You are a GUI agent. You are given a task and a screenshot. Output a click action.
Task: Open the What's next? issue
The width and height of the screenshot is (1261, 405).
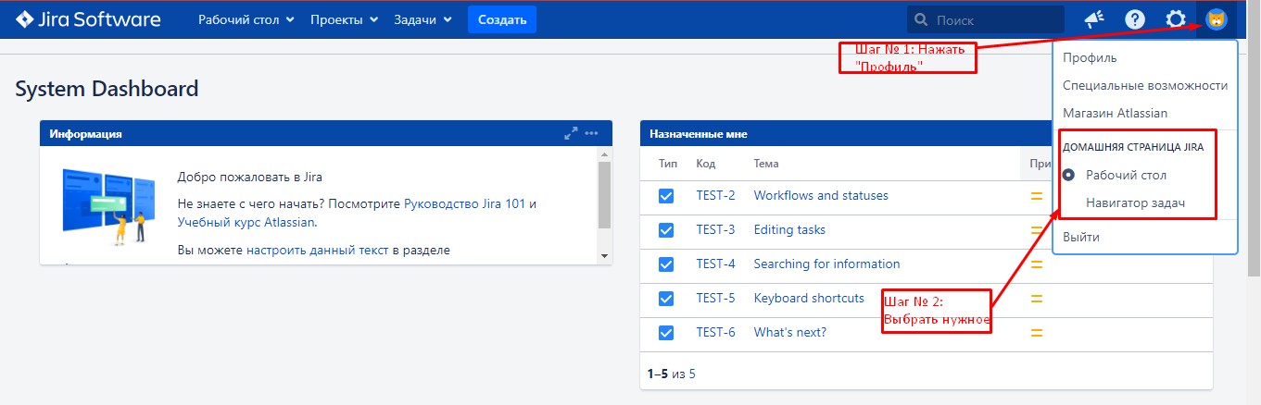[x=790, y=333]
